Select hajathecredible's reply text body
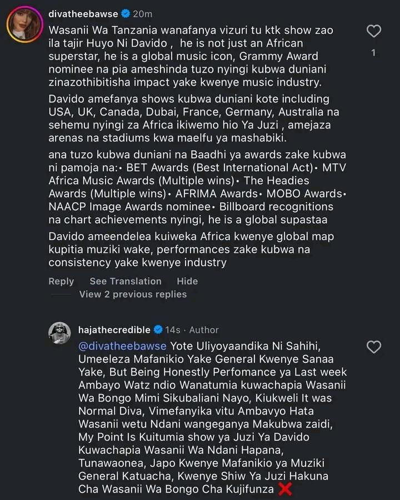 (211, 417)
